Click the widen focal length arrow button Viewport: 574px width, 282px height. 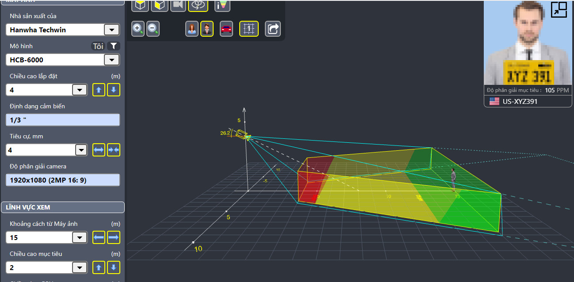99,150
